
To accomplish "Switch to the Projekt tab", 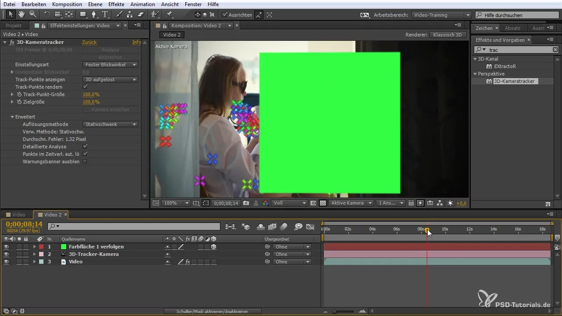I will coord(14,25).
